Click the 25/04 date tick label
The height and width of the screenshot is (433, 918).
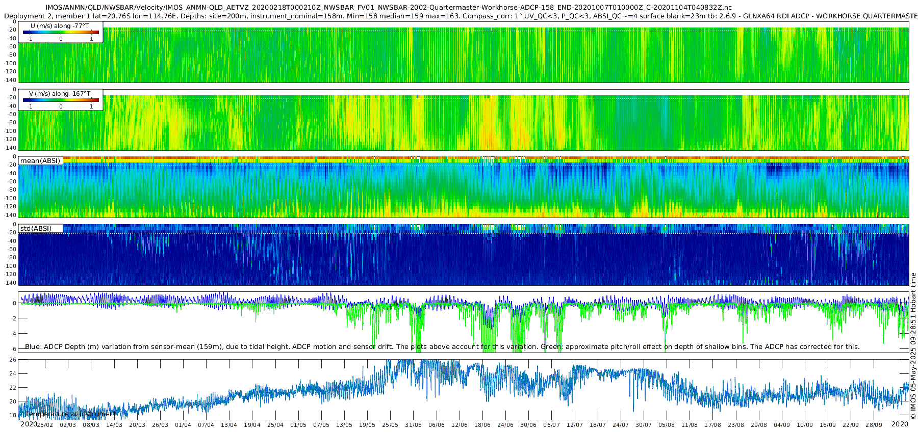(x=275, y=425)
